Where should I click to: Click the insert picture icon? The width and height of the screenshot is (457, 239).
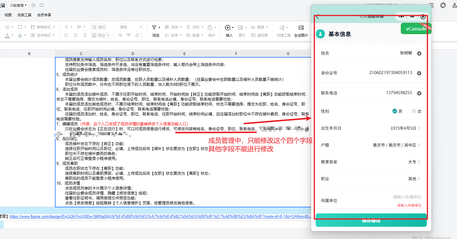(x=240, y=27)
